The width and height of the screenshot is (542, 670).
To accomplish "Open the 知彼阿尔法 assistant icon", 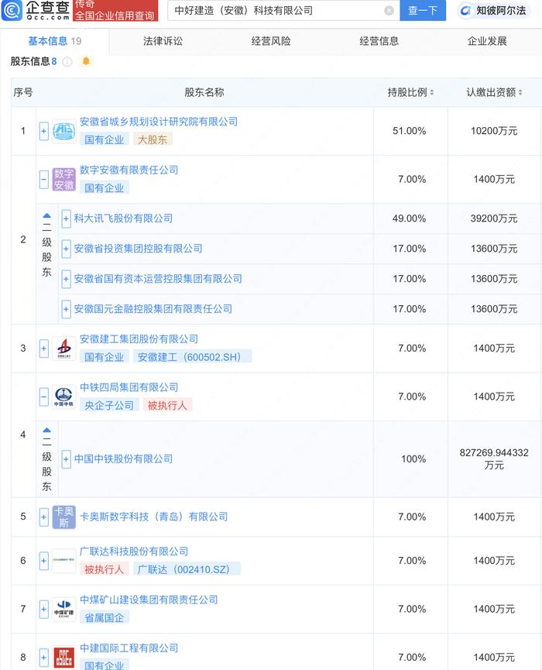I will point(465,11).
